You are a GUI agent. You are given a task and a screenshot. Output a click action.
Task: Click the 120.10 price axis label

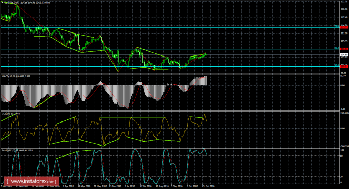[344, 9]
